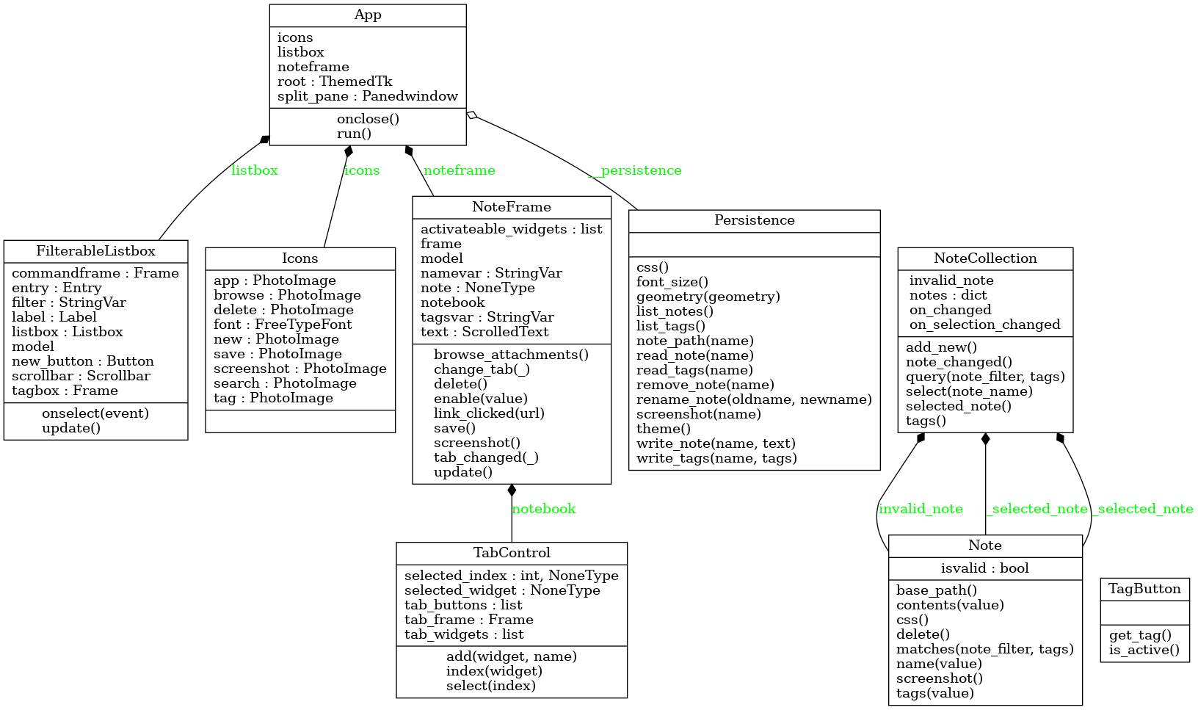Screen dimensions: 1198x710
Task: Click the add_new() method
Action: point(942,347)
